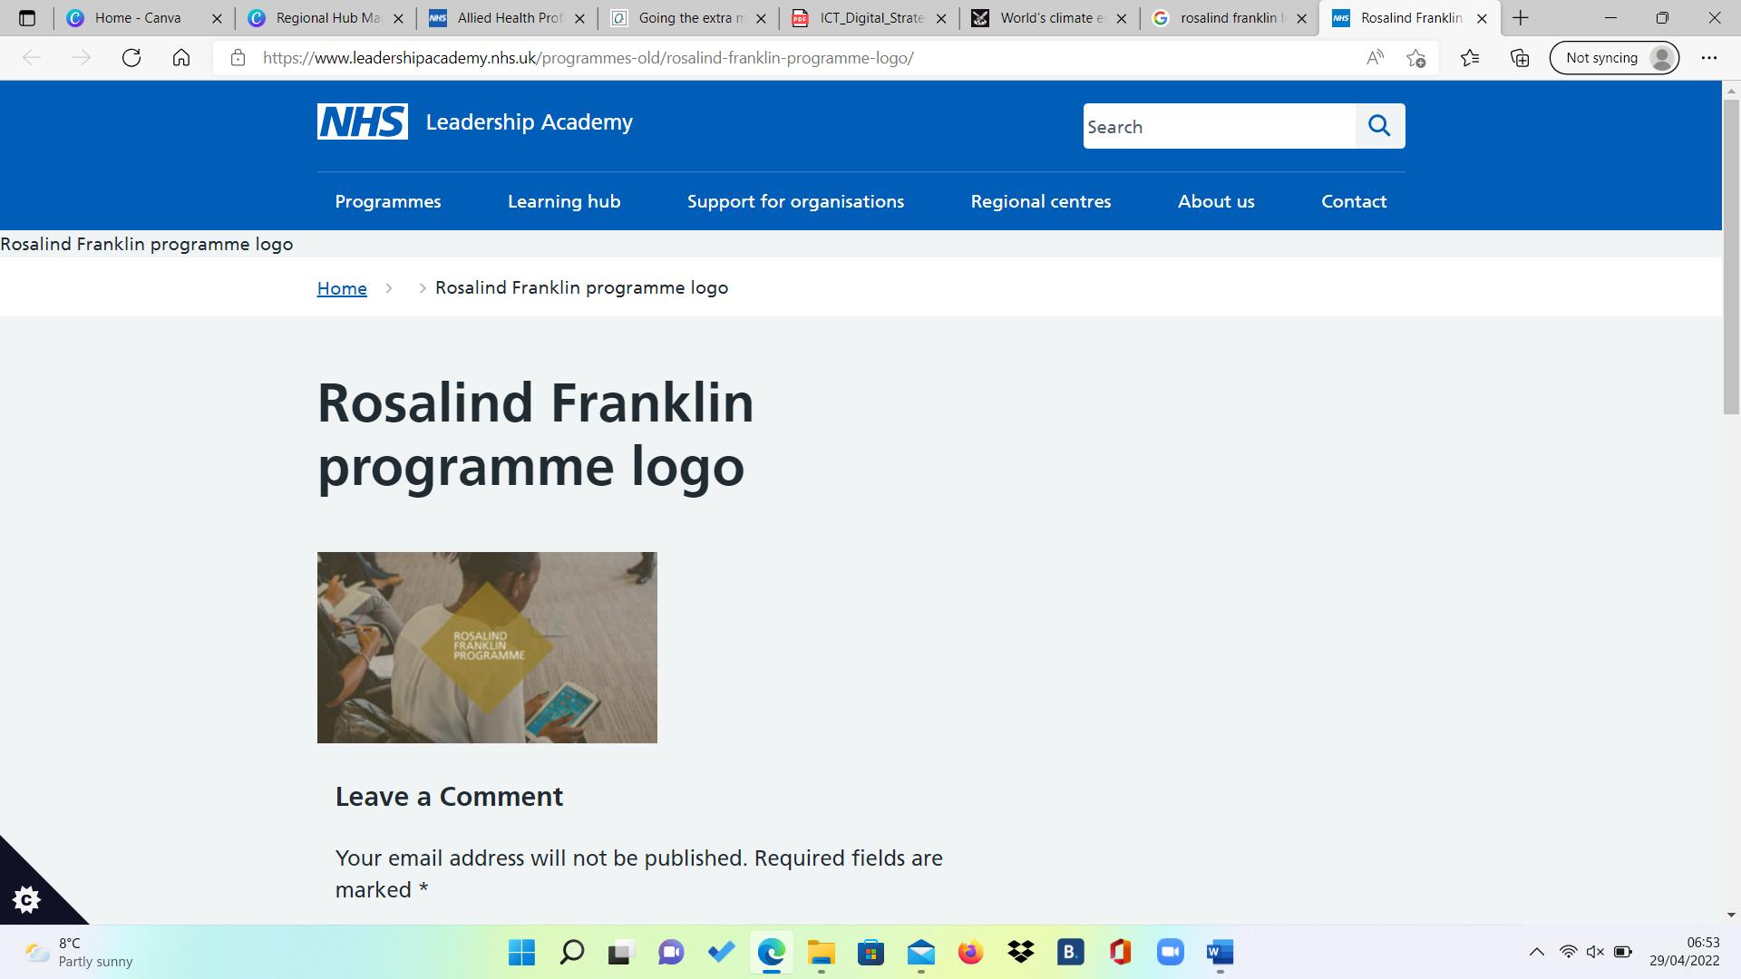
Task: Open Teams Chat on taskbar
Action: (x=671, y=953)
